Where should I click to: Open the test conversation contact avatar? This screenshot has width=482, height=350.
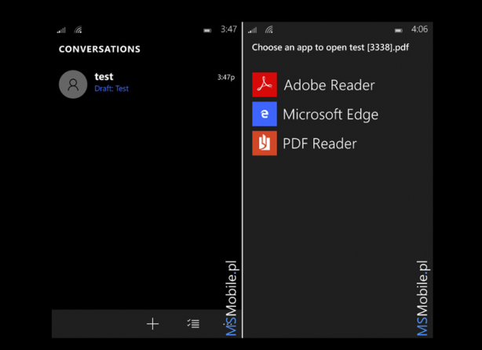[73, 84]
